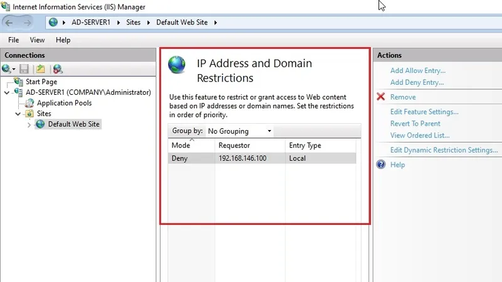Select Default Web Site tree item

73,124
